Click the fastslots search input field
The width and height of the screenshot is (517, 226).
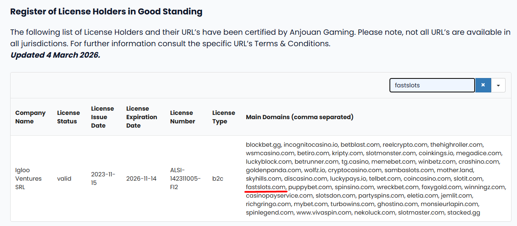click(x=432, y=85)
